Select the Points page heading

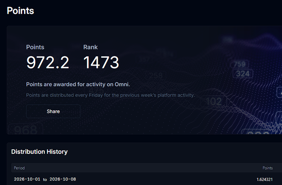(x=20, y=11)
